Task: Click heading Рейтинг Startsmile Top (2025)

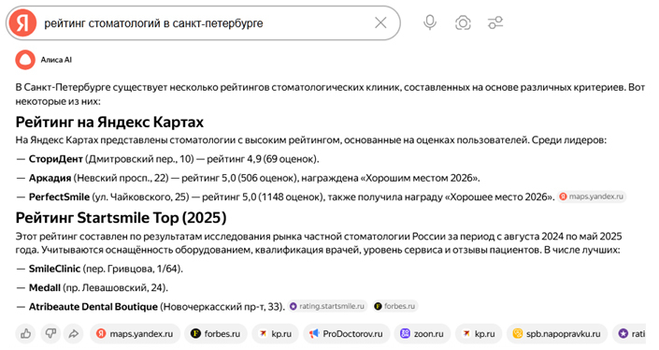Action: click(x=121, y=217)
